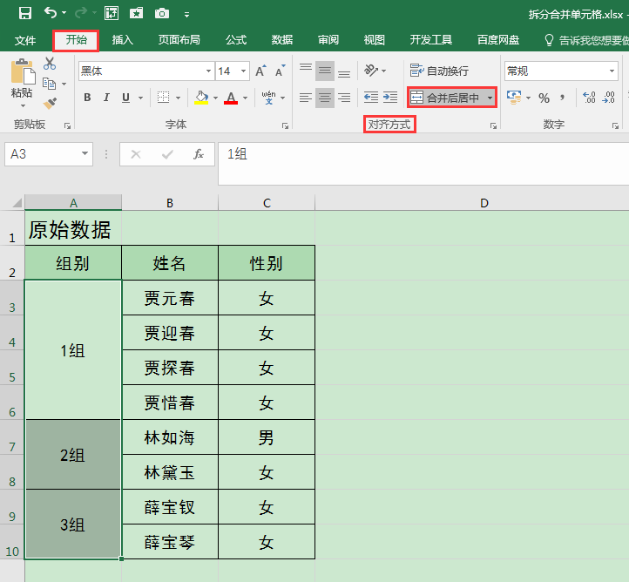Viewport: 629px width, 582px height.
Task: Click the Increase Indent icon
Action: click(x=390, y=97)
